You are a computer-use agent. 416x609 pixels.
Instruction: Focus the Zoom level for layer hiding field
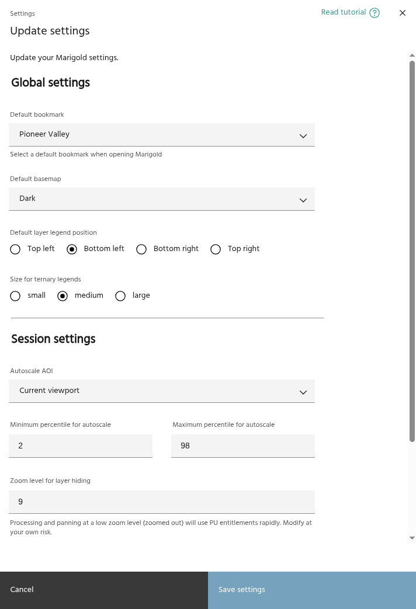(162, 502)
